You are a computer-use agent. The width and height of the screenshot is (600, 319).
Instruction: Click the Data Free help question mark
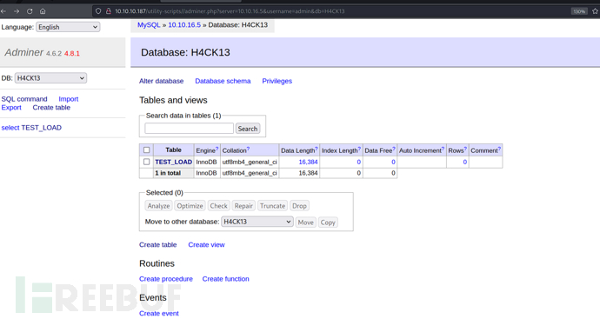click(394, 149)
